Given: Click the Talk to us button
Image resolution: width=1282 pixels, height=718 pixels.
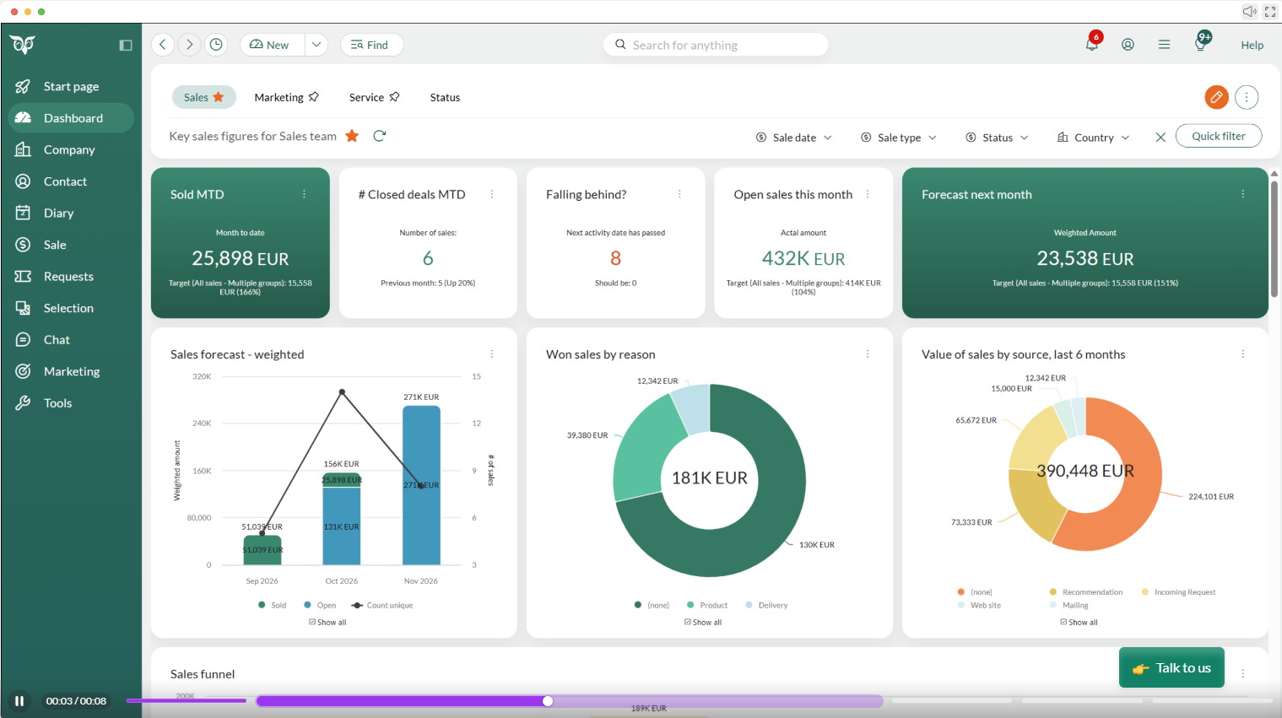Looking at the screenshot, I should coord(1171,667).
